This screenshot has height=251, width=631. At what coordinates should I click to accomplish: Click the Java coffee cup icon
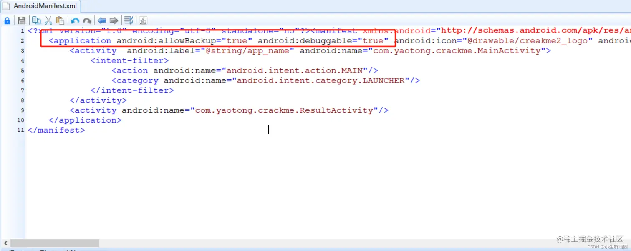click(x=143, y=20)
